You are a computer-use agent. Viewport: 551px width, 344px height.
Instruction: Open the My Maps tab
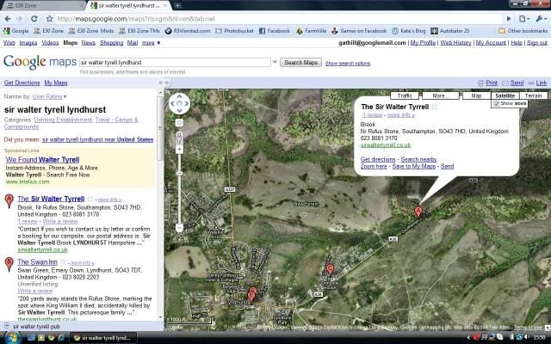(x=56, y=83)
